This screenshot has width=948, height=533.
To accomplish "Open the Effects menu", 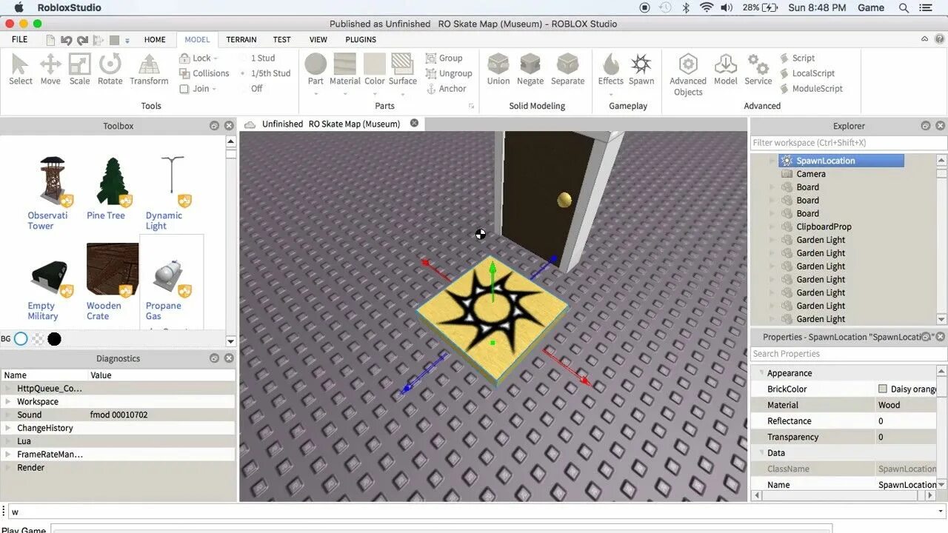I will (611, 70).
